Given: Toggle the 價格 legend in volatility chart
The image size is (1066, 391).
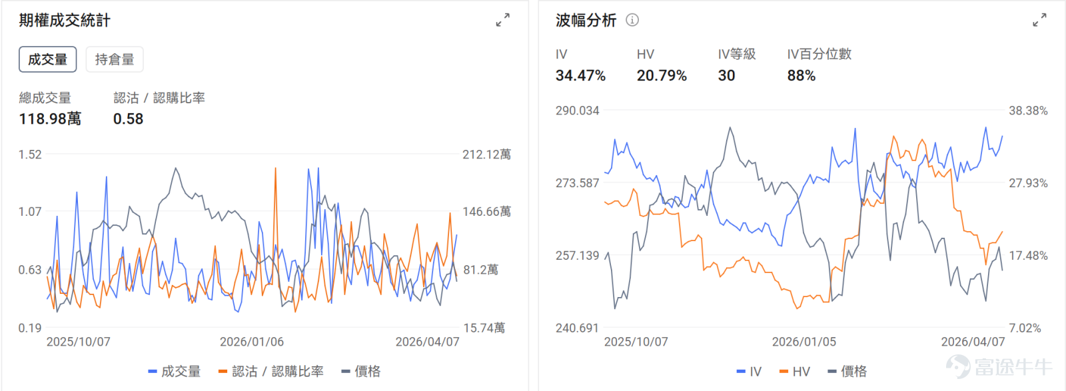Looking at the screenshot, I should click(x=847, y=371).
